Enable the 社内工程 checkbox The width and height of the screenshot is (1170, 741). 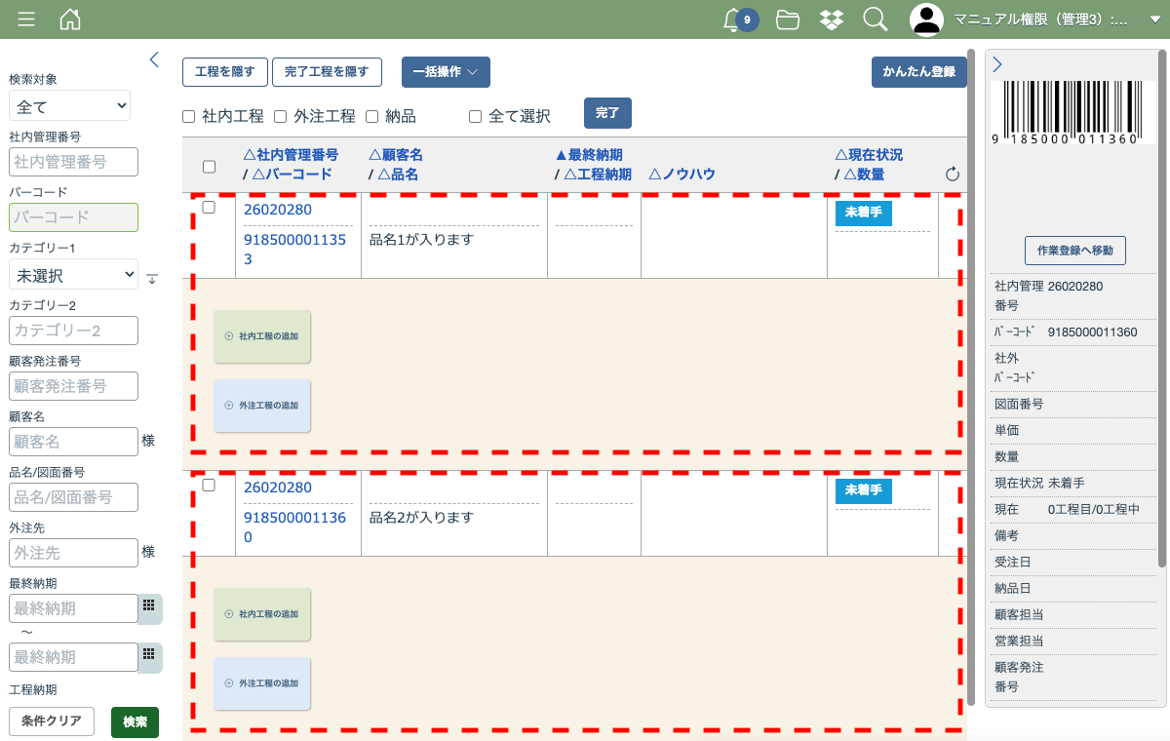189,117
